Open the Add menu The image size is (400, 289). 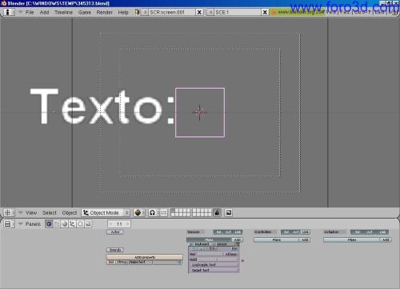coord(44,12)
